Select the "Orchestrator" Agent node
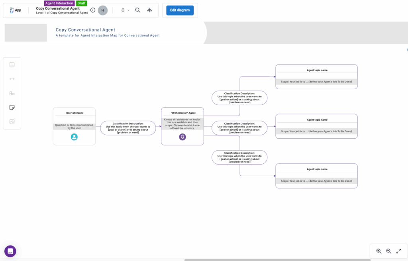Screen dimensions: 408x261 tap(182, 126)
